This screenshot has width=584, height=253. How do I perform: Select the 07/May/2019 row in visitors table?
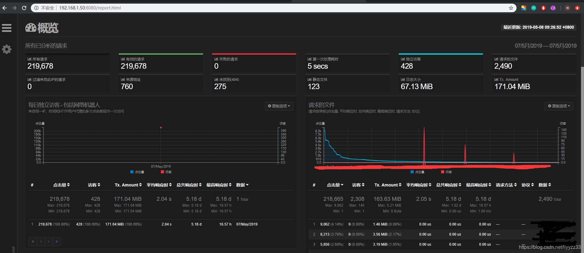coord(161,224)
